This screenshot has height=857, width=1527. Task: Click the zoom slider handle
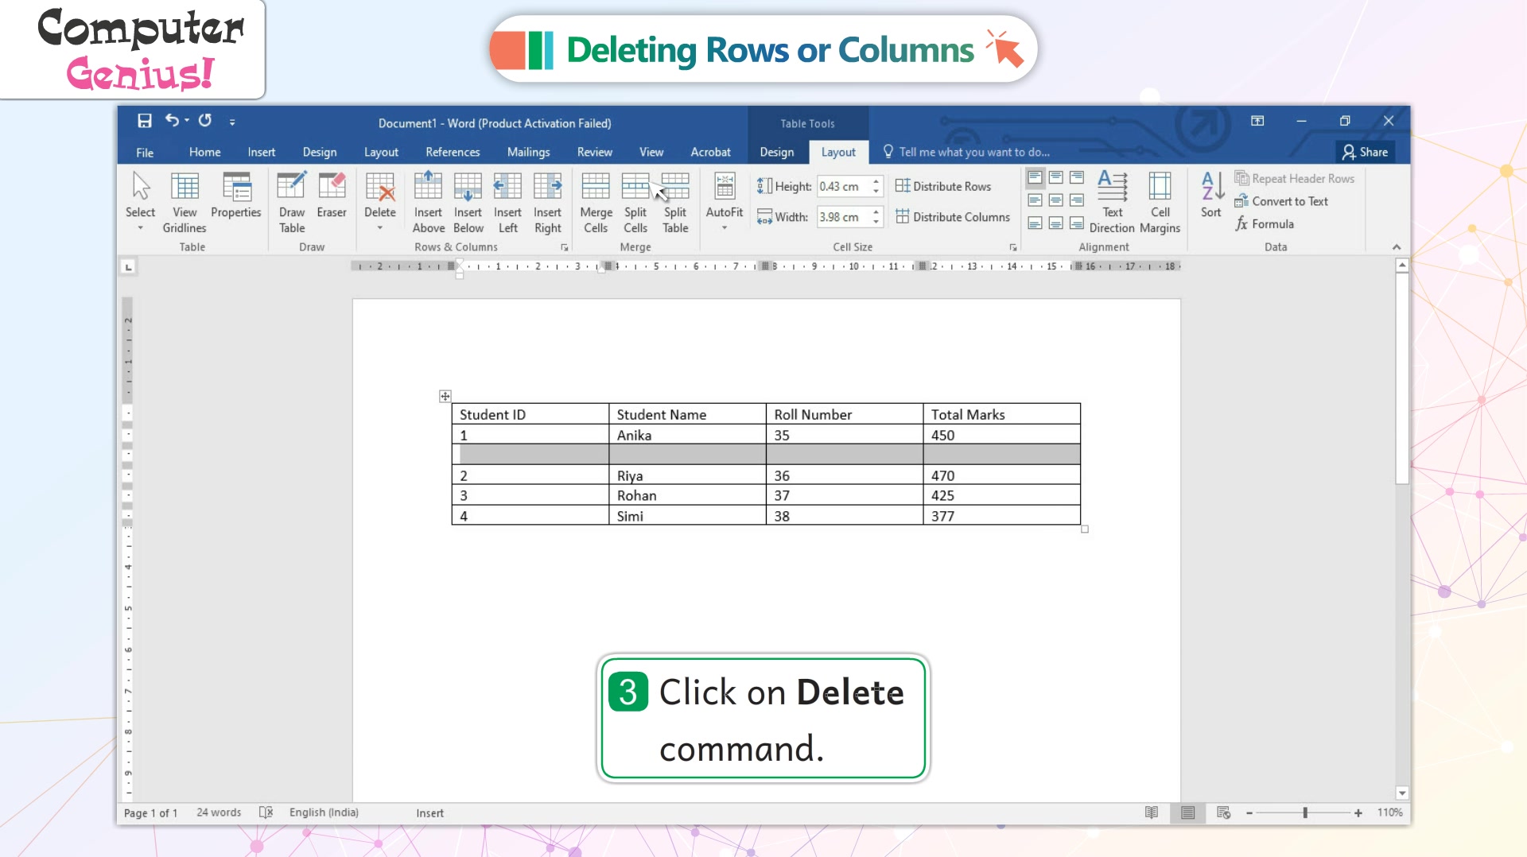click(x=1305, y=812)
